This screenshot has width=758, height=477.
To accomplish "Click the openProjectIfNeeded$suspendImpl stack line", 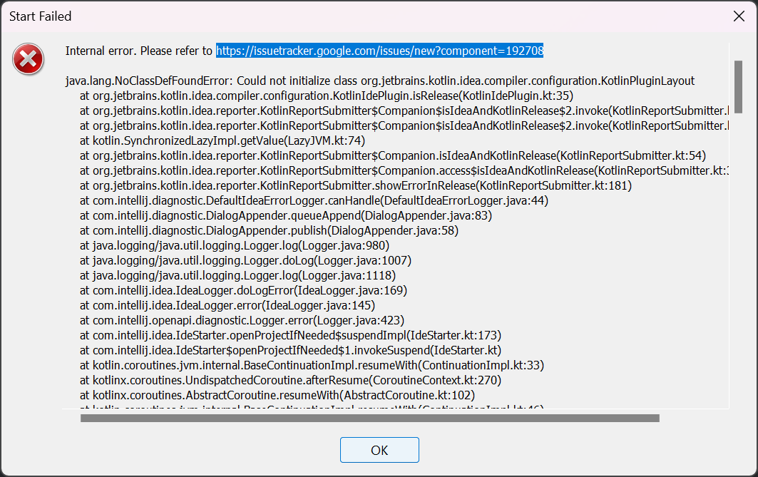I will (x=290, y=335).
